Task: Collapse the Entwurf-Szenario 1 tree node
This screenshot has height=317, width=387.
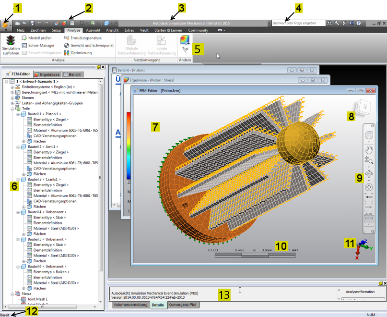Action: (x=7, y=81)
